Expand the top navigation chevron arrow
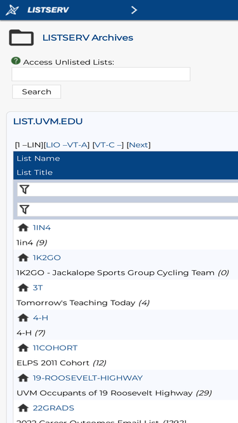 (x=134, y=10)
